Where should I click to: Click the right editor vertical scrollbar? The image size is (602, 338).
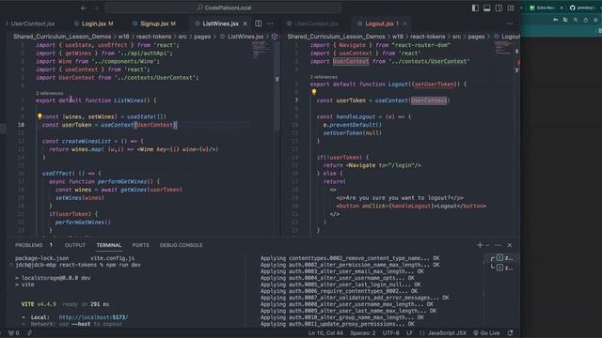(517, 138)
